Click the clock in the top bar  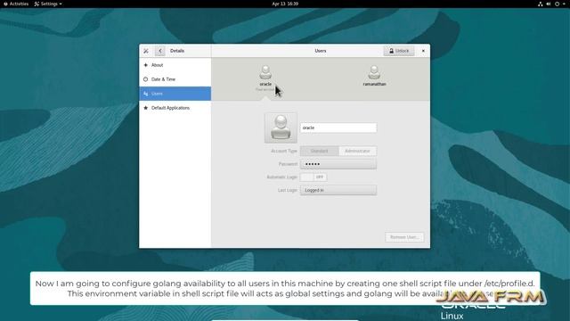[x=285, y=4]
